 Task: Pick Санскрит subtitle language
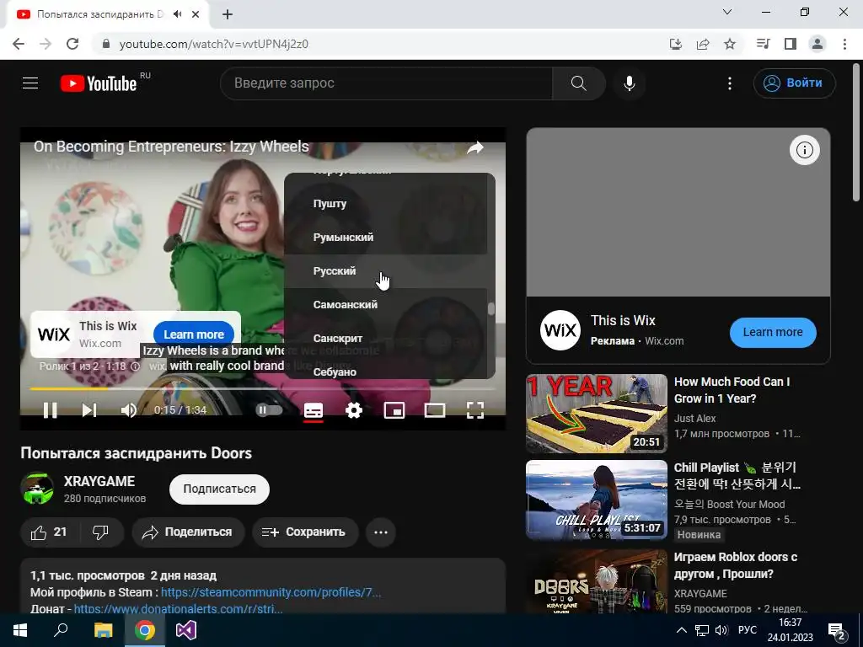coord(385,339)
